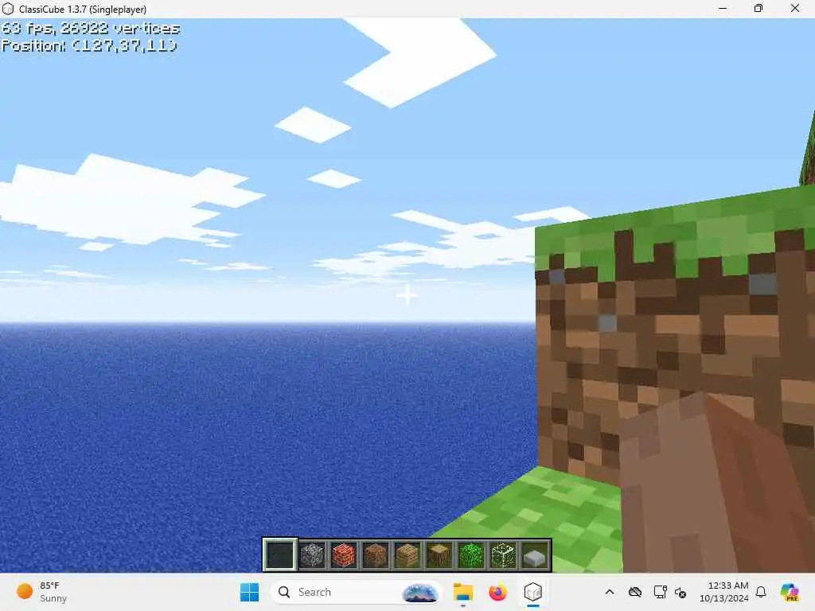
Task: Open the weather widget showing 85°F Sunny
Action: 41,592
